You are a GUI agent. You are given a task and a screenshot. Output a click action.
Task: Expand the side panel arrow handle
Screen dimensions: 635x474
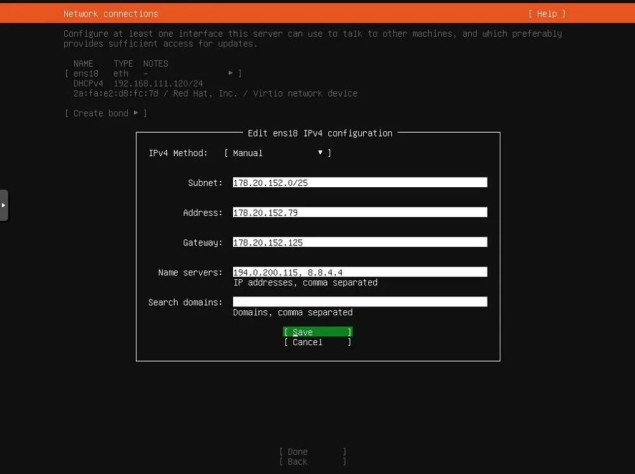(x=4, y=205)
